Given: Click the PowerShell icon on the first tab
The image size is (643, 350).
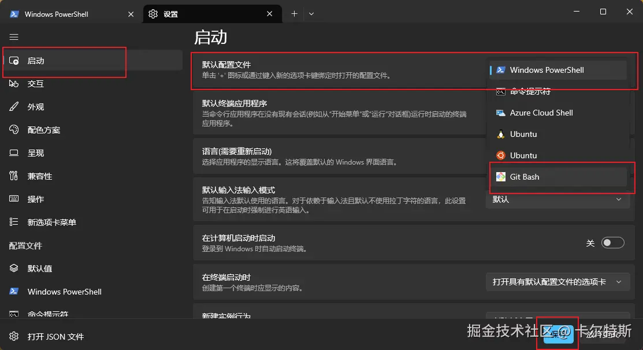Looking at the screenshot, I should point(14,14).
